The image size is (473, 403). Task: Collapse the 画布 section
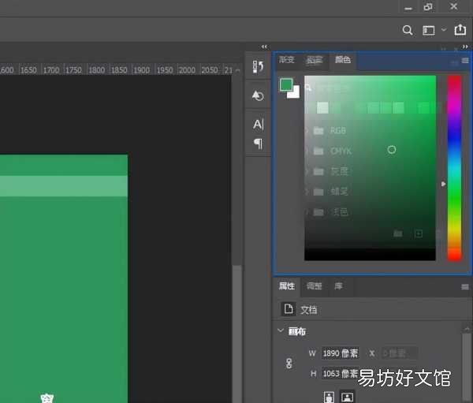click(281, 330)
